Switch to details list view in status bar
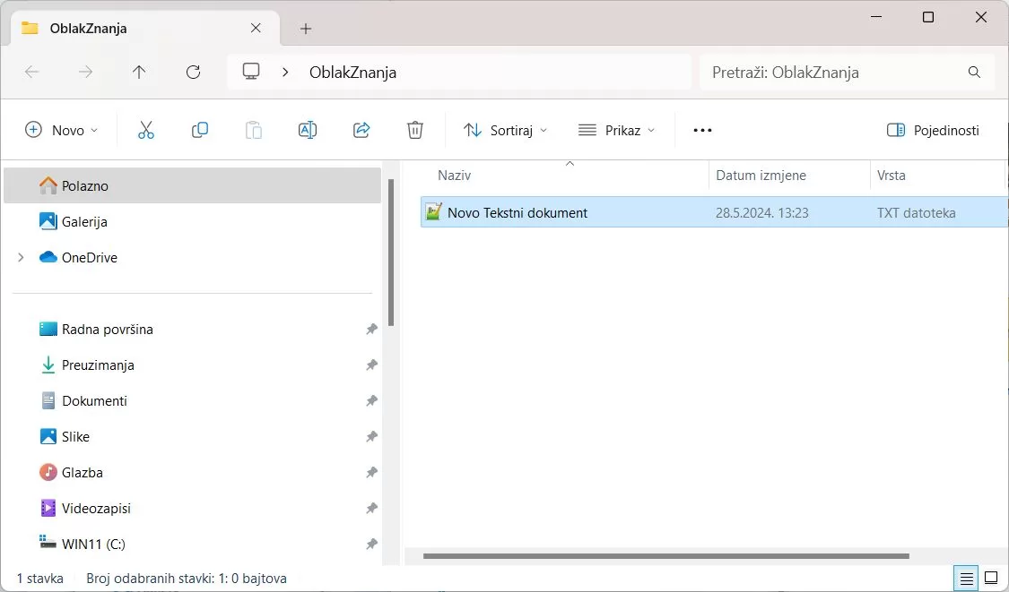This screenshot has height=592, width=1009. [966, 579]
